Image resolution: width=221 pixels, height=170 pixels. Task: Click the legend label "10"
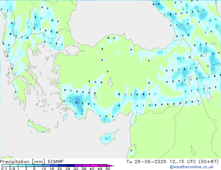coord(44,169)
